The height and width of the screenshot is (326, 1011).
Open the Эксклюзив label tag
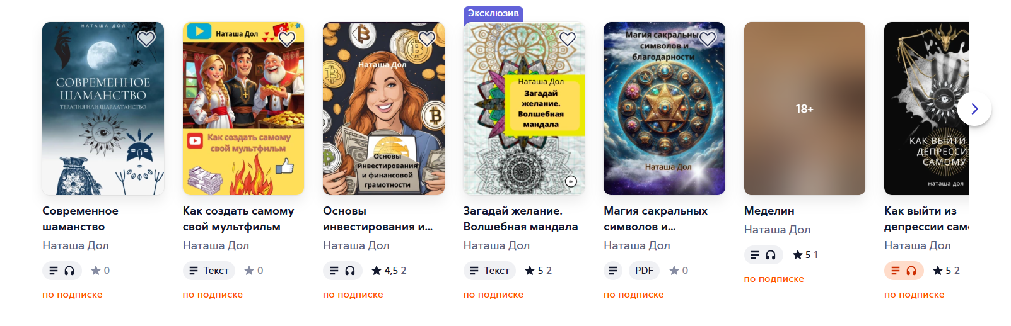(493, 13)
